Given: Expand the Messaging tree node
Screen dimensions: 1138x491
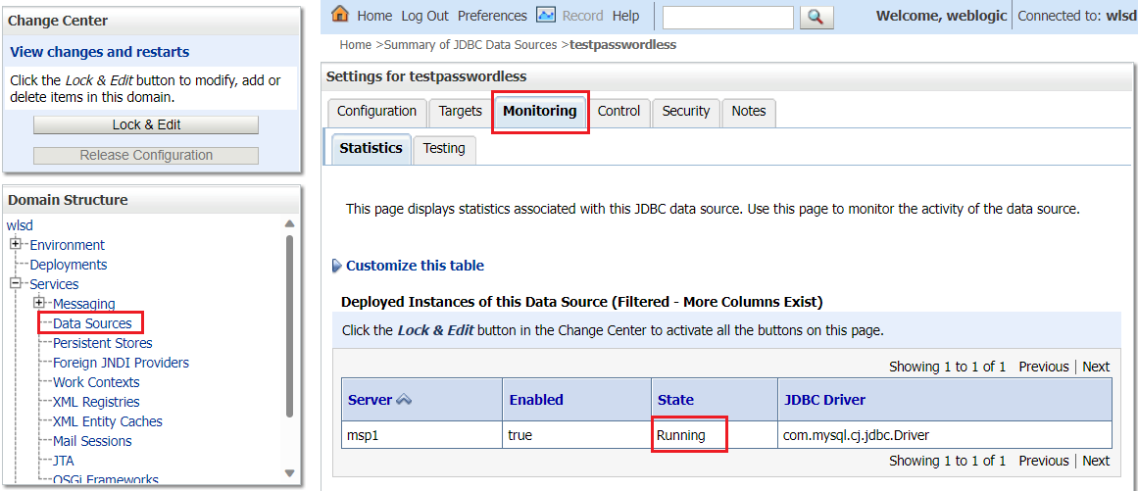Looking at the screenshot, I should (39, 303).
